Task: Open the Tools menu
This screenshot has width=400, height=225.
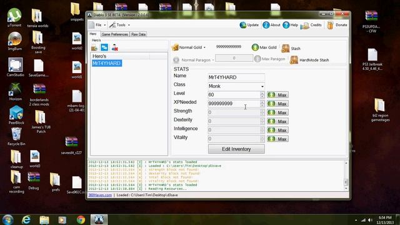Action: click(119, 25)
